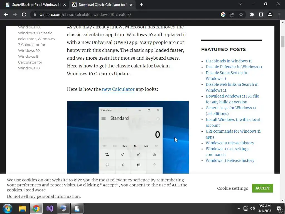The image size is (285, 214).
Task: Click the volume speaker tray icon
Action: coord(252,208)
